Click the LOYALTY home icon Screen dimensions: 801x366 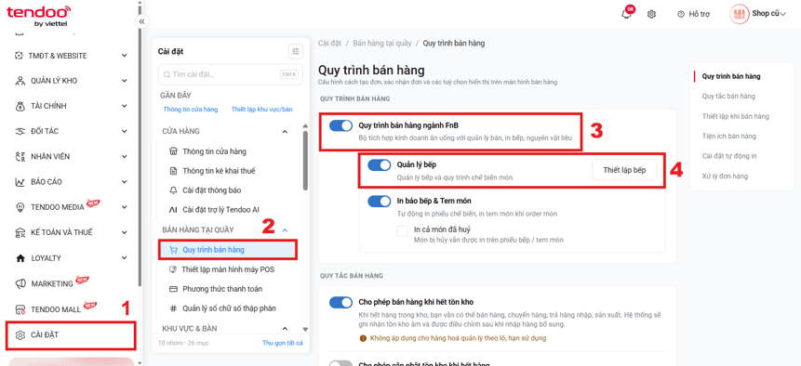(x=20, y=258)
